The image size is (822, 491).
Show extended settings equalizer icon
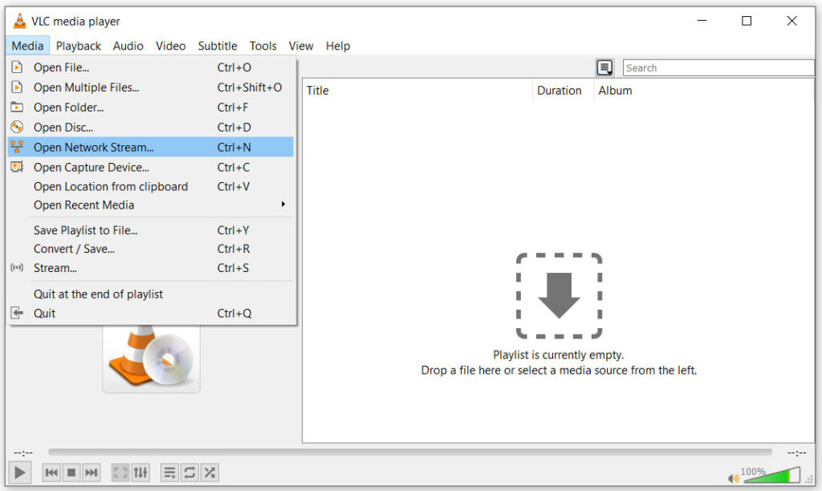[x=140, y=473]
